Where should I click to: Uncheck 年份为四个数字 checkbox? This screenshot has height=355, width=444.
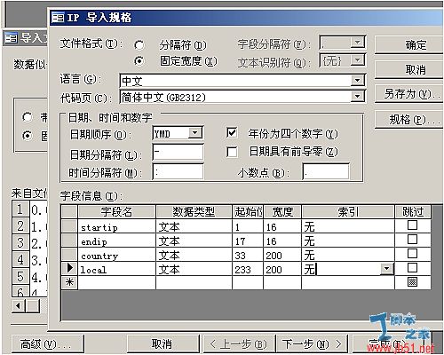click(232, 133)
